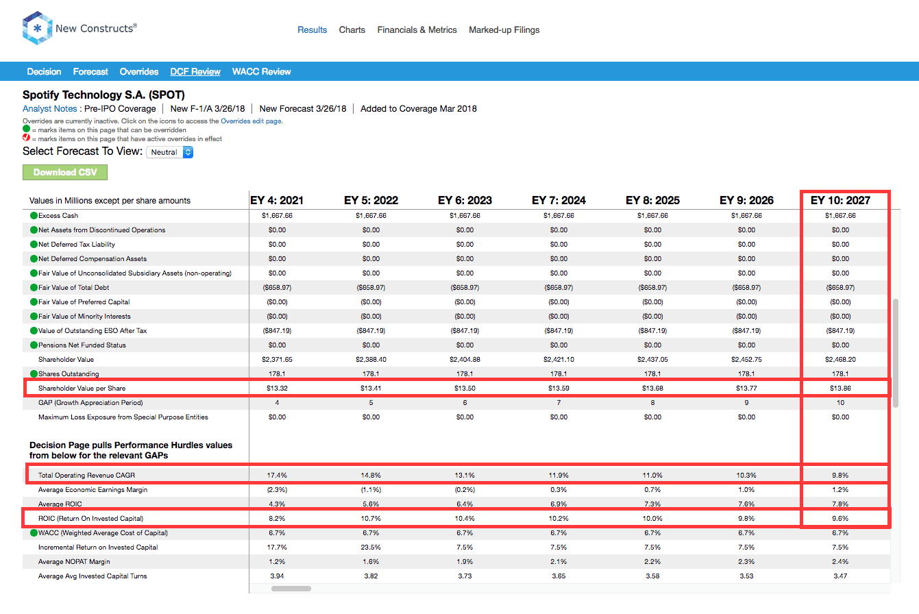This screenshot has width=919, height=614.
Task: Click Shareholder Value per Share row label
Action: pyautogui.click(x=82, y=389)
